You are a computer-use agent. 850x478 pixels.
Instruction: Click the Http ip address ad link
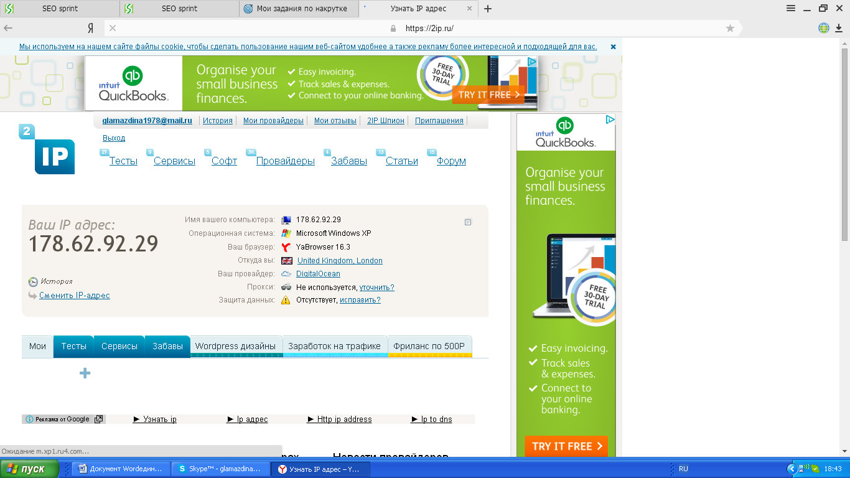point(340,419)
